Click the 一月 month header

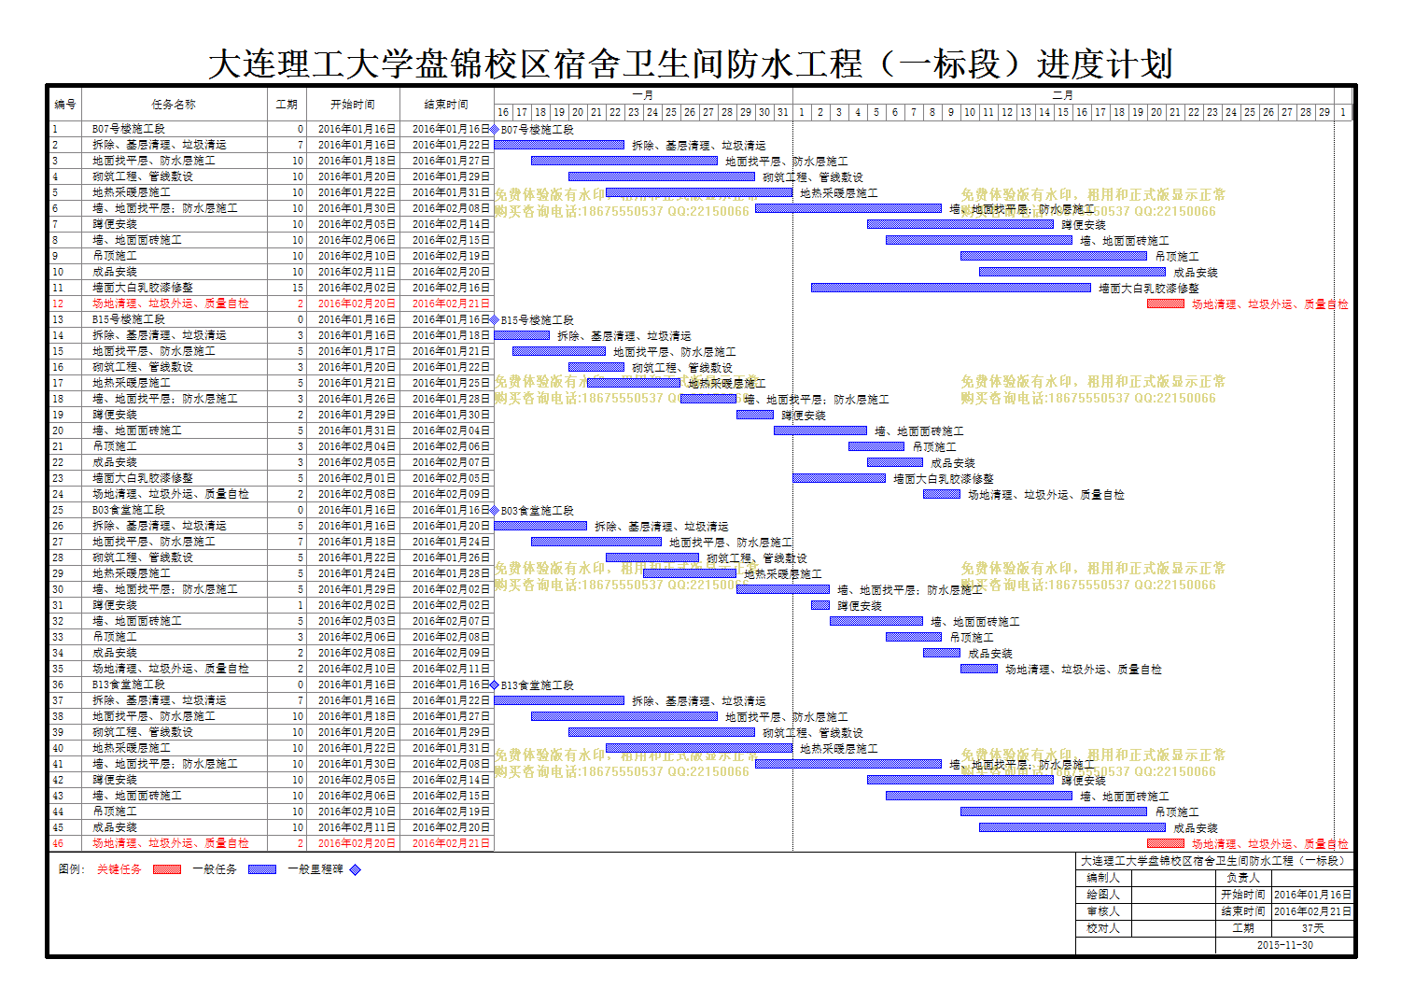point(643,95)
